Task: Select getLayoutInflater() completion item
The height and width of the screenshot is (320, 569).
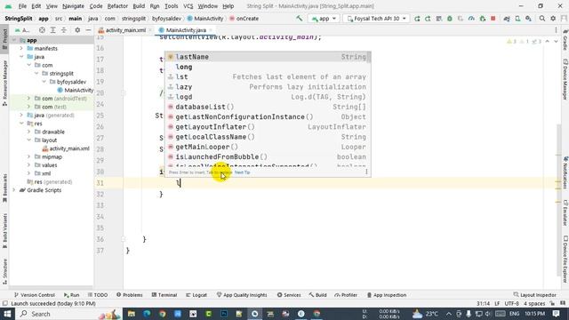Action: point(268,127)
